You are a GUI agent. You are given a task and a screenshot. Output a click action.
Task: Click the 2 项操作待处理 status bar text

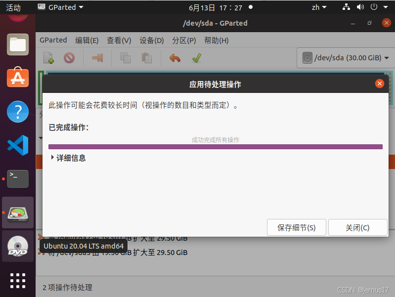[x=67, y=288]
